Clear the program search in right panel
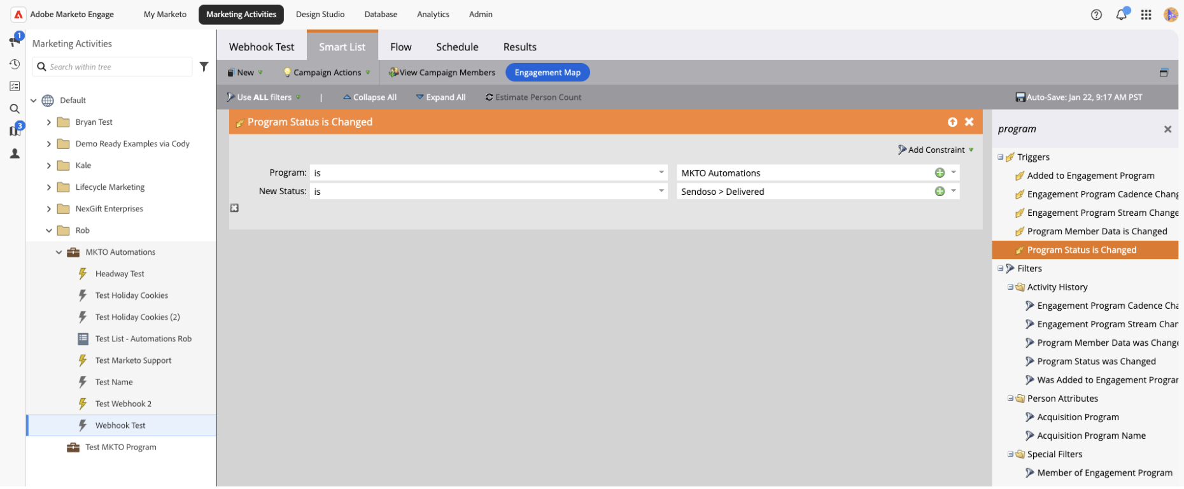The width and height of the screenshot is (1184, 489). (1167, 129)
